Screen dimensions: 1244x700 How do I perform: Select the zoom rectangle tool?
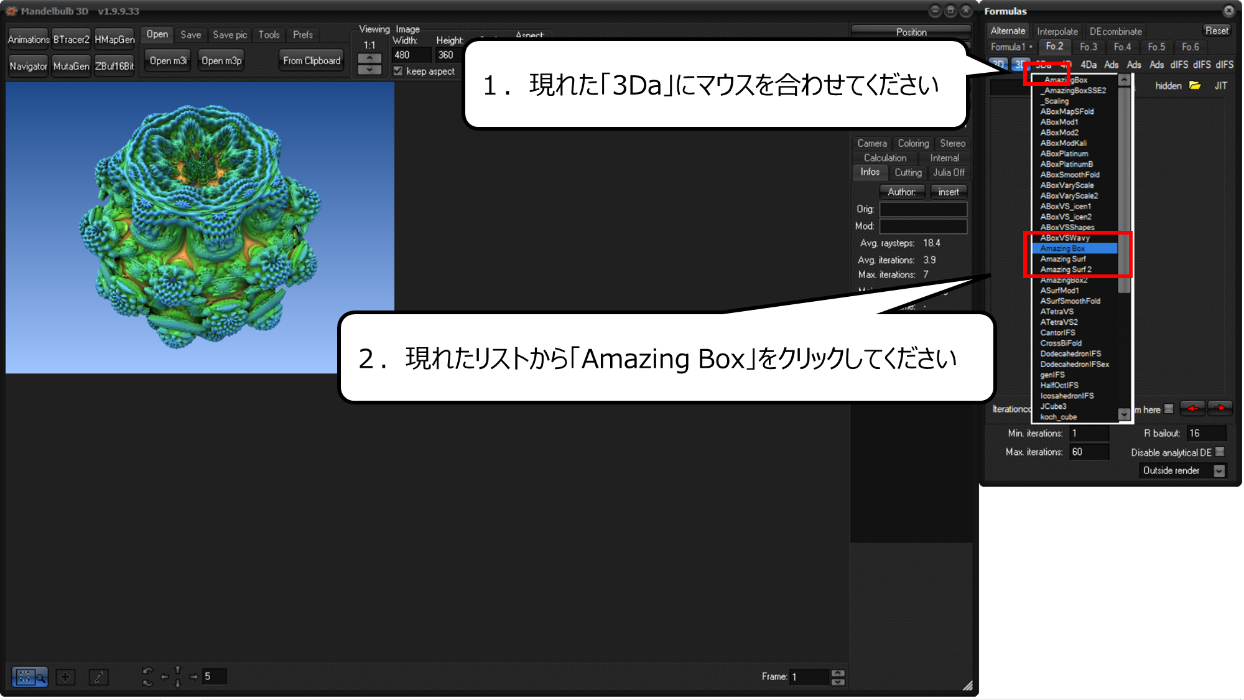click(29, 676)
